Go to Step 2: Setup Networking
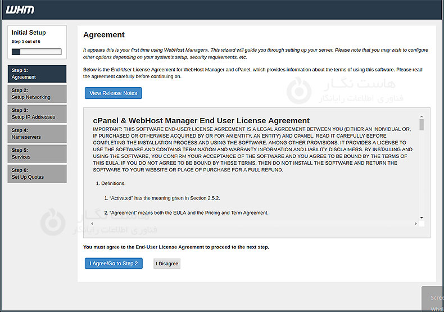Image resolution: width=444 pixels, height=312 pixels. [37, 94]
